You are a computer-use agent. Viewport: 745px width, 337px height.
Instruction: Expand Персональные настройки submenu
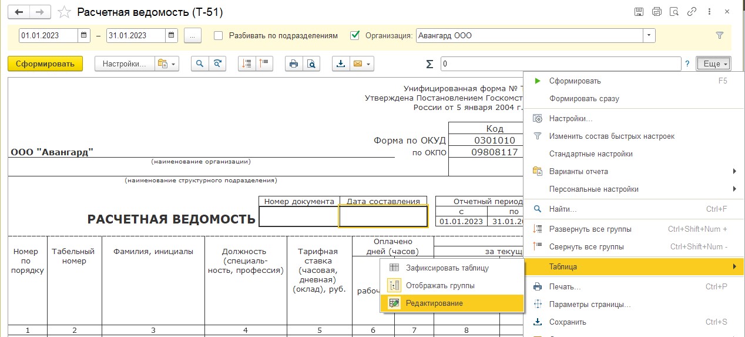click(x=634, y=189)
